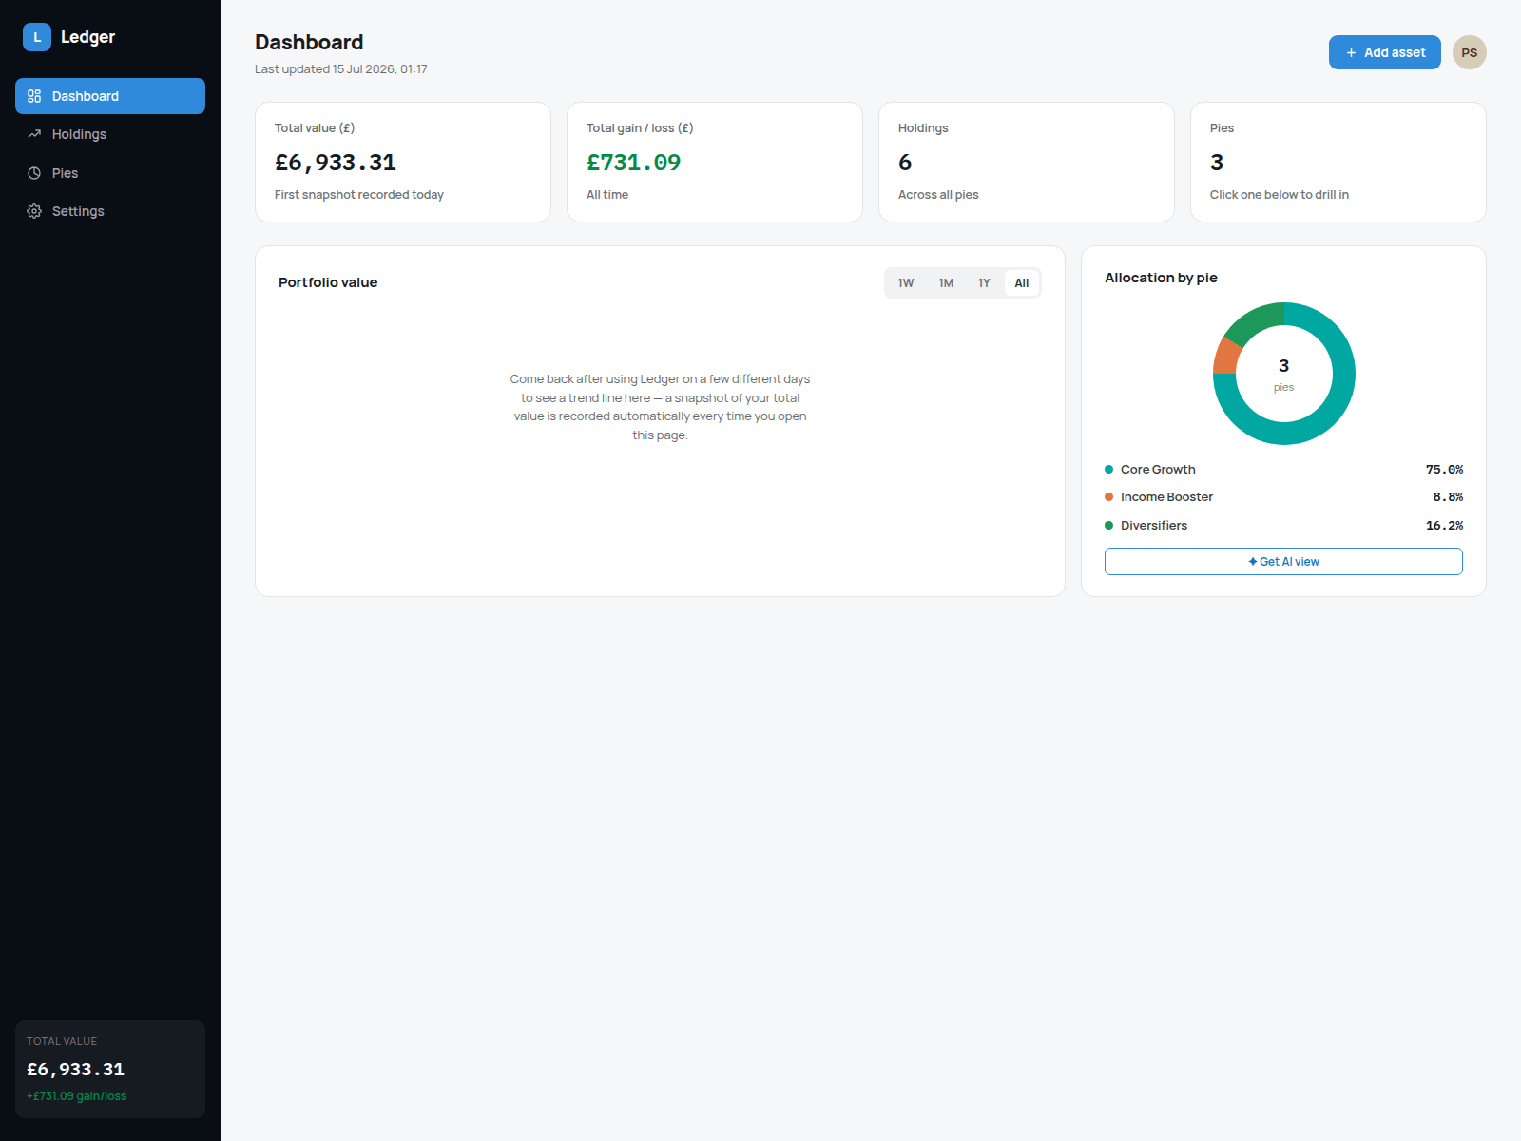The width and height of the screenshot is (1521, 1141).
Task: Click the sparkle icon in Get AI view
Action: coord(1253,562)
